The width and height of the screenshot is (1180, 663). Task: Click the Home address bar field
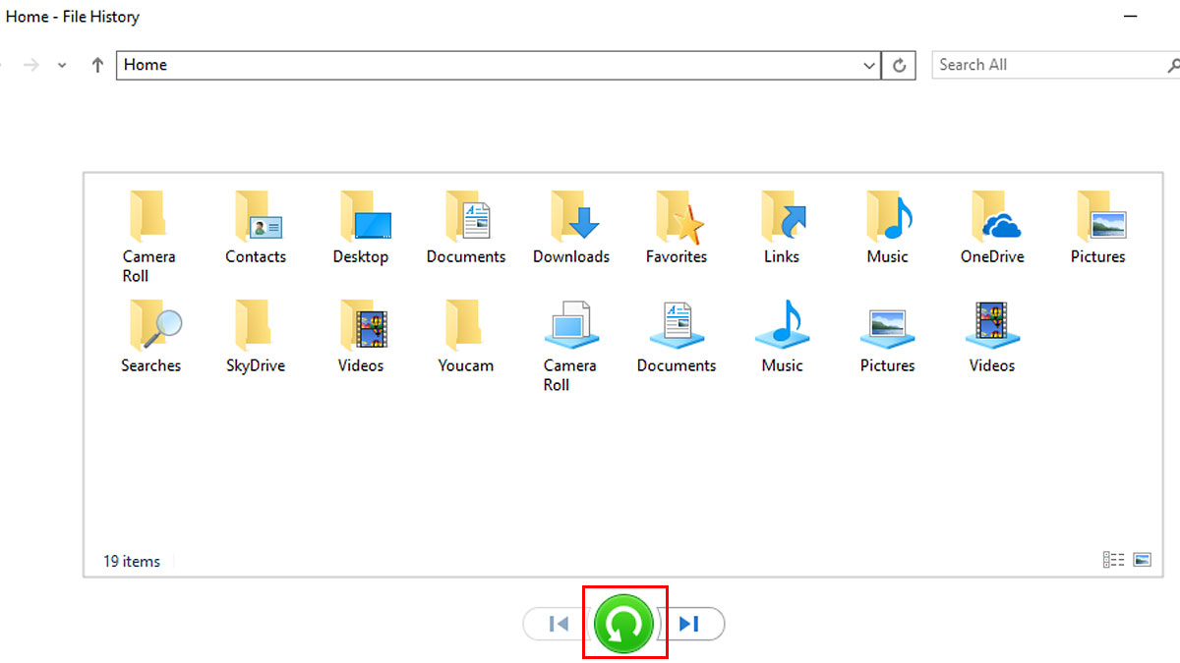(492, 65)
